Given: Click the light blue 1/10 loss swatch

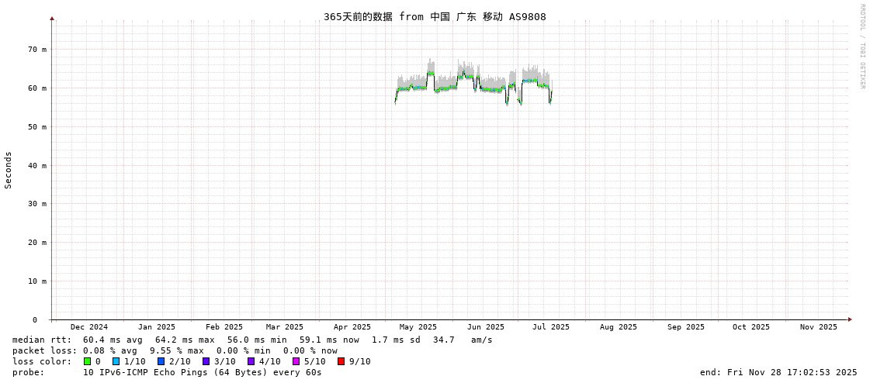Looking at the screenshot, I should [116, 361].
